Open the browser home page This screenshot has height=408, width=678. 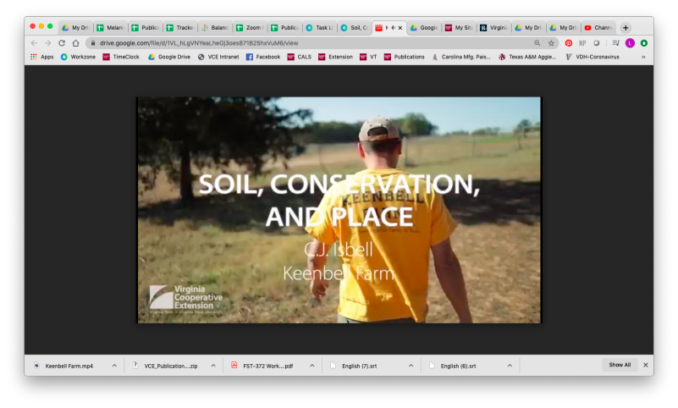coord(75,43)
